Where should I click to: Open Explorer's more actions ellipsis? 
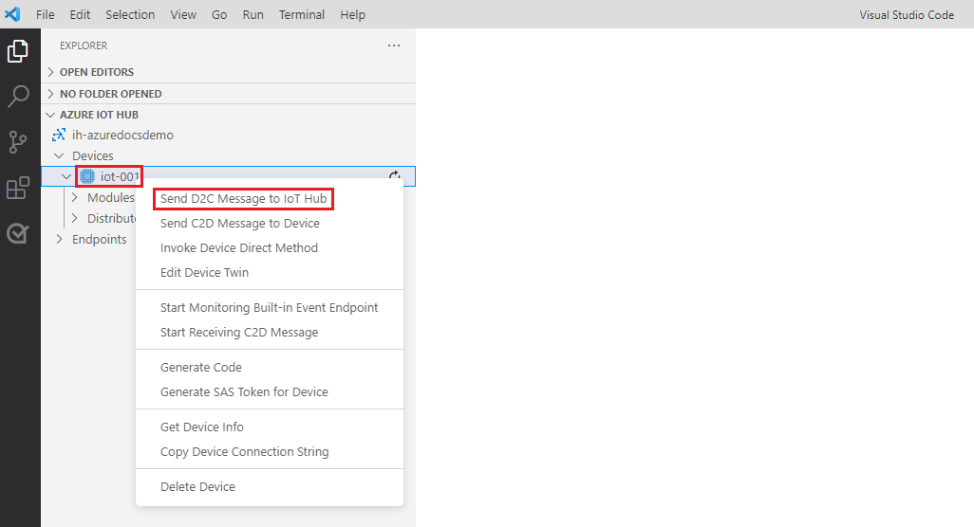(394, 45)
